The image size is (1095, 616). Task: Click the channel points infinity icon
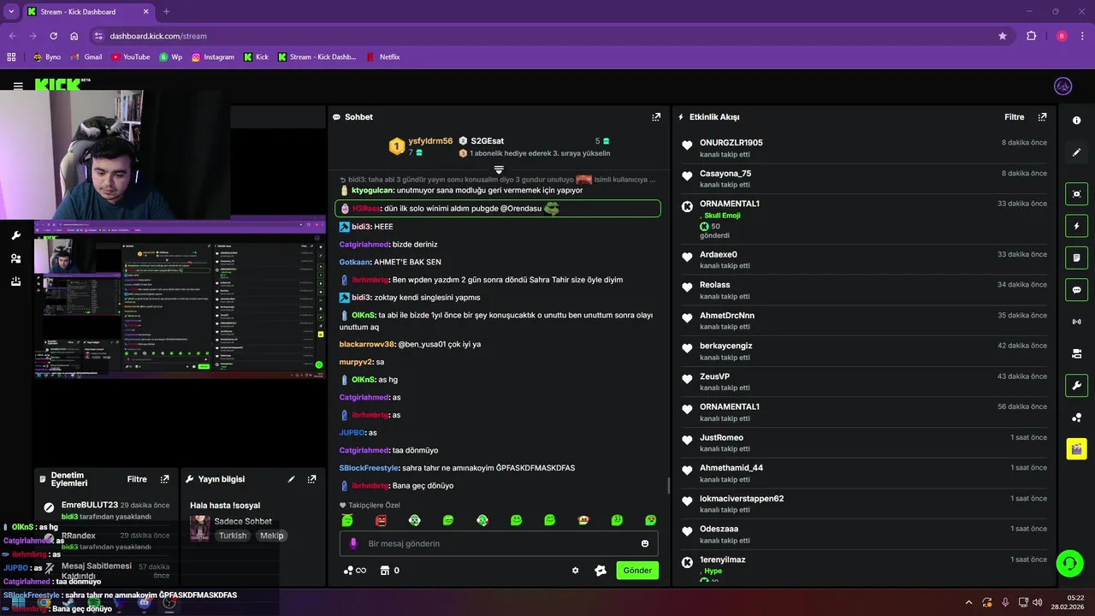pyautogui.click(x=354, y=571)
